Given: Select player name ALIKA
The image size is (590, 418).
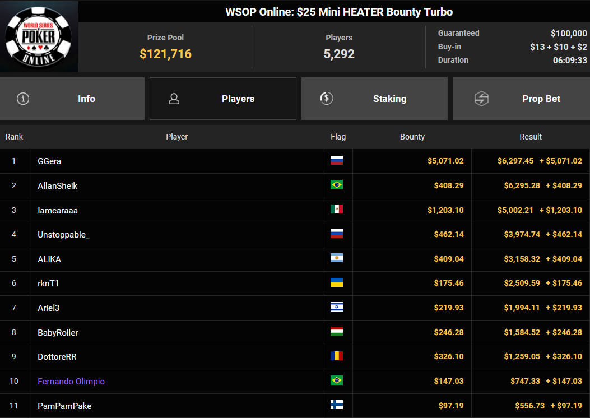Looking at the screenshot, I should tap(49, 259).
